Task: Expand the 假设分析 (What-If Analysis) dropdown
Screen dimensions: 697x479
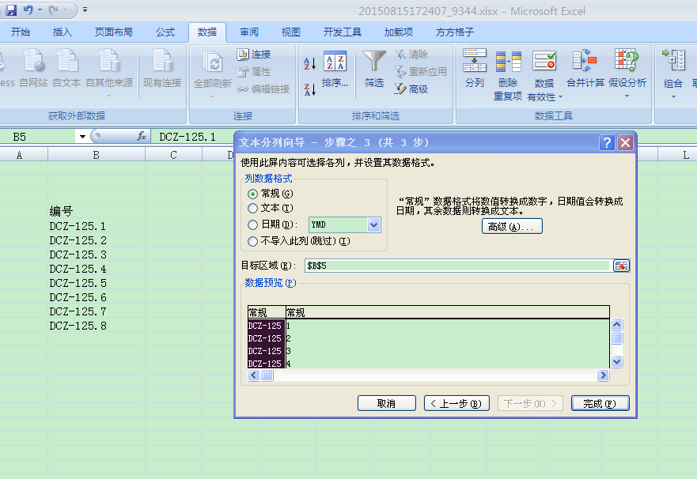Action: [627, 96]
